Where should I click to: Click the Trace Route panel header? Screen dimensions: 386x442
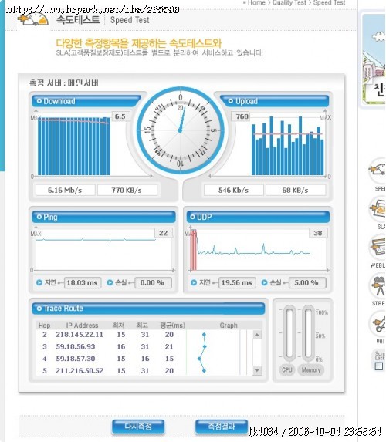(148, 309)
